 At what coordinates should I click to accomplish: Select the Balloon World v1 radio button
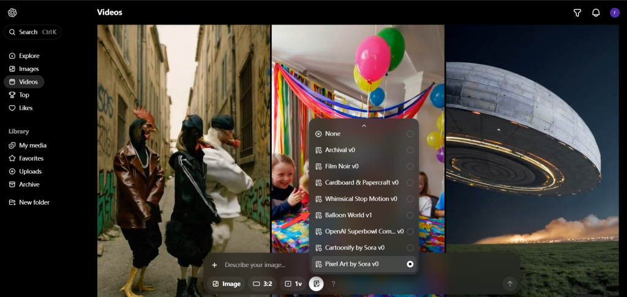(x=410, y=215)
